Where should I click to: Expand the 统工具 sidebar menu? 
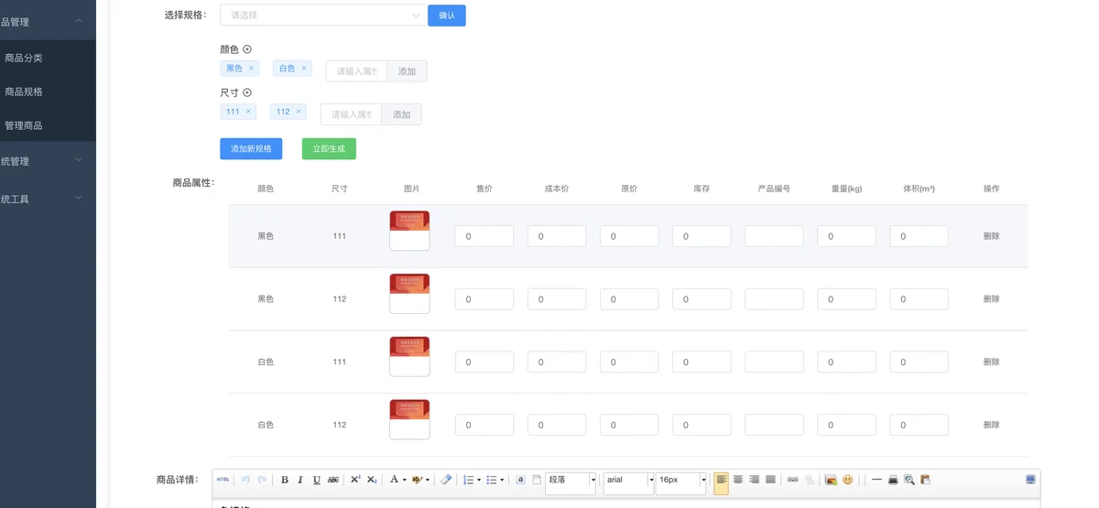48,199
